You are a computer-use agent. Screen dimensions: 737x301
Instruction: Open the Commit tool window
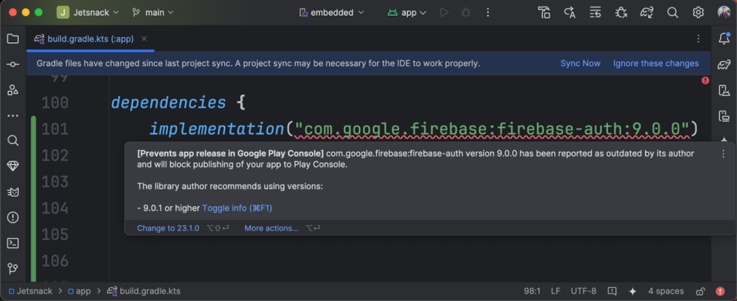tap(12, 64)
